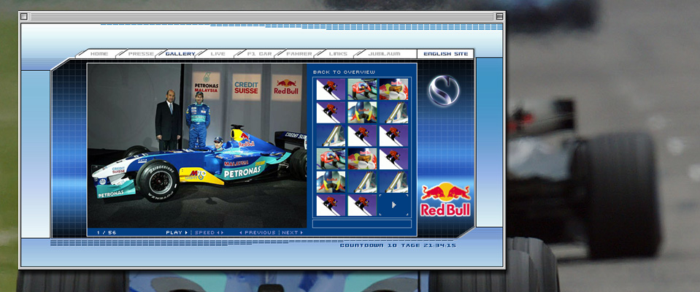
Task: Click the Sauber logo emblem
Action: coord(442,91)
